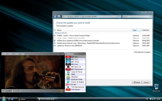The height and width of the screenshot is (101, 162).
Task: Click the Windows Update address bar icon
Action: [64, 16]
